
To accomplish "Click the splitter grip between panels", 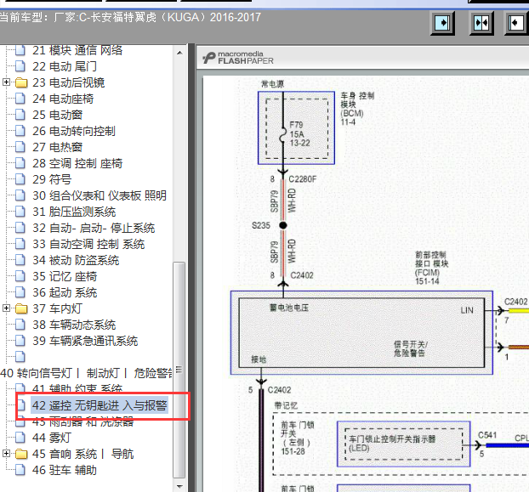I will (191, 268).
